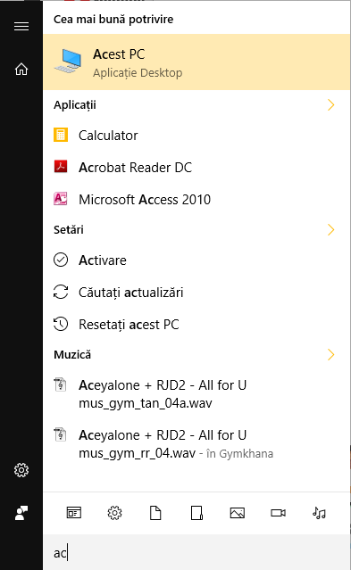Expand the Setări category arrow

[330, 230]
